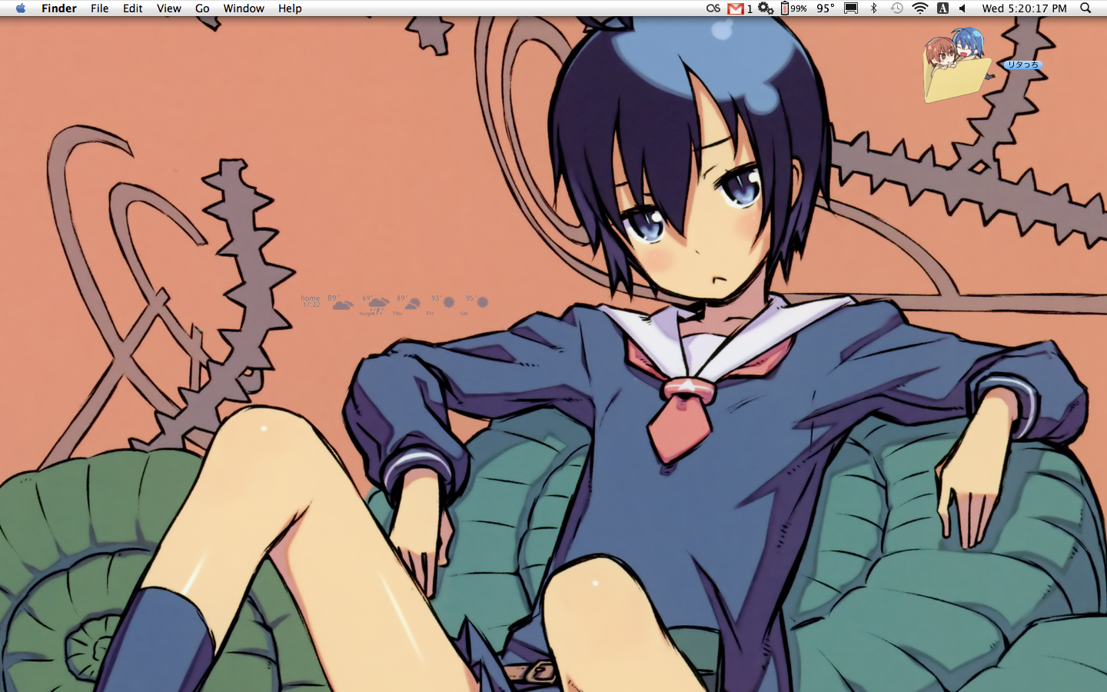Open the battery status showing 99%

coord(794,8)
